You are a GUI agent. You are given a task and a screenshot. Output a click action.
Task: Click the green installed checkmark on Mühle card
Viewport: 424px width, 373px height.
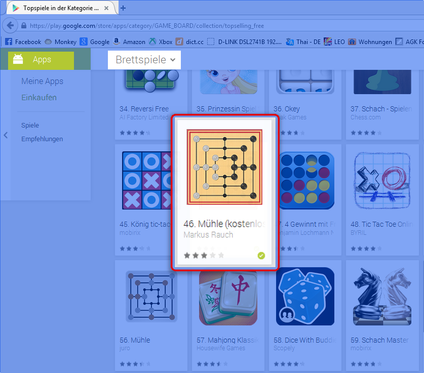(x=261, y=255)
